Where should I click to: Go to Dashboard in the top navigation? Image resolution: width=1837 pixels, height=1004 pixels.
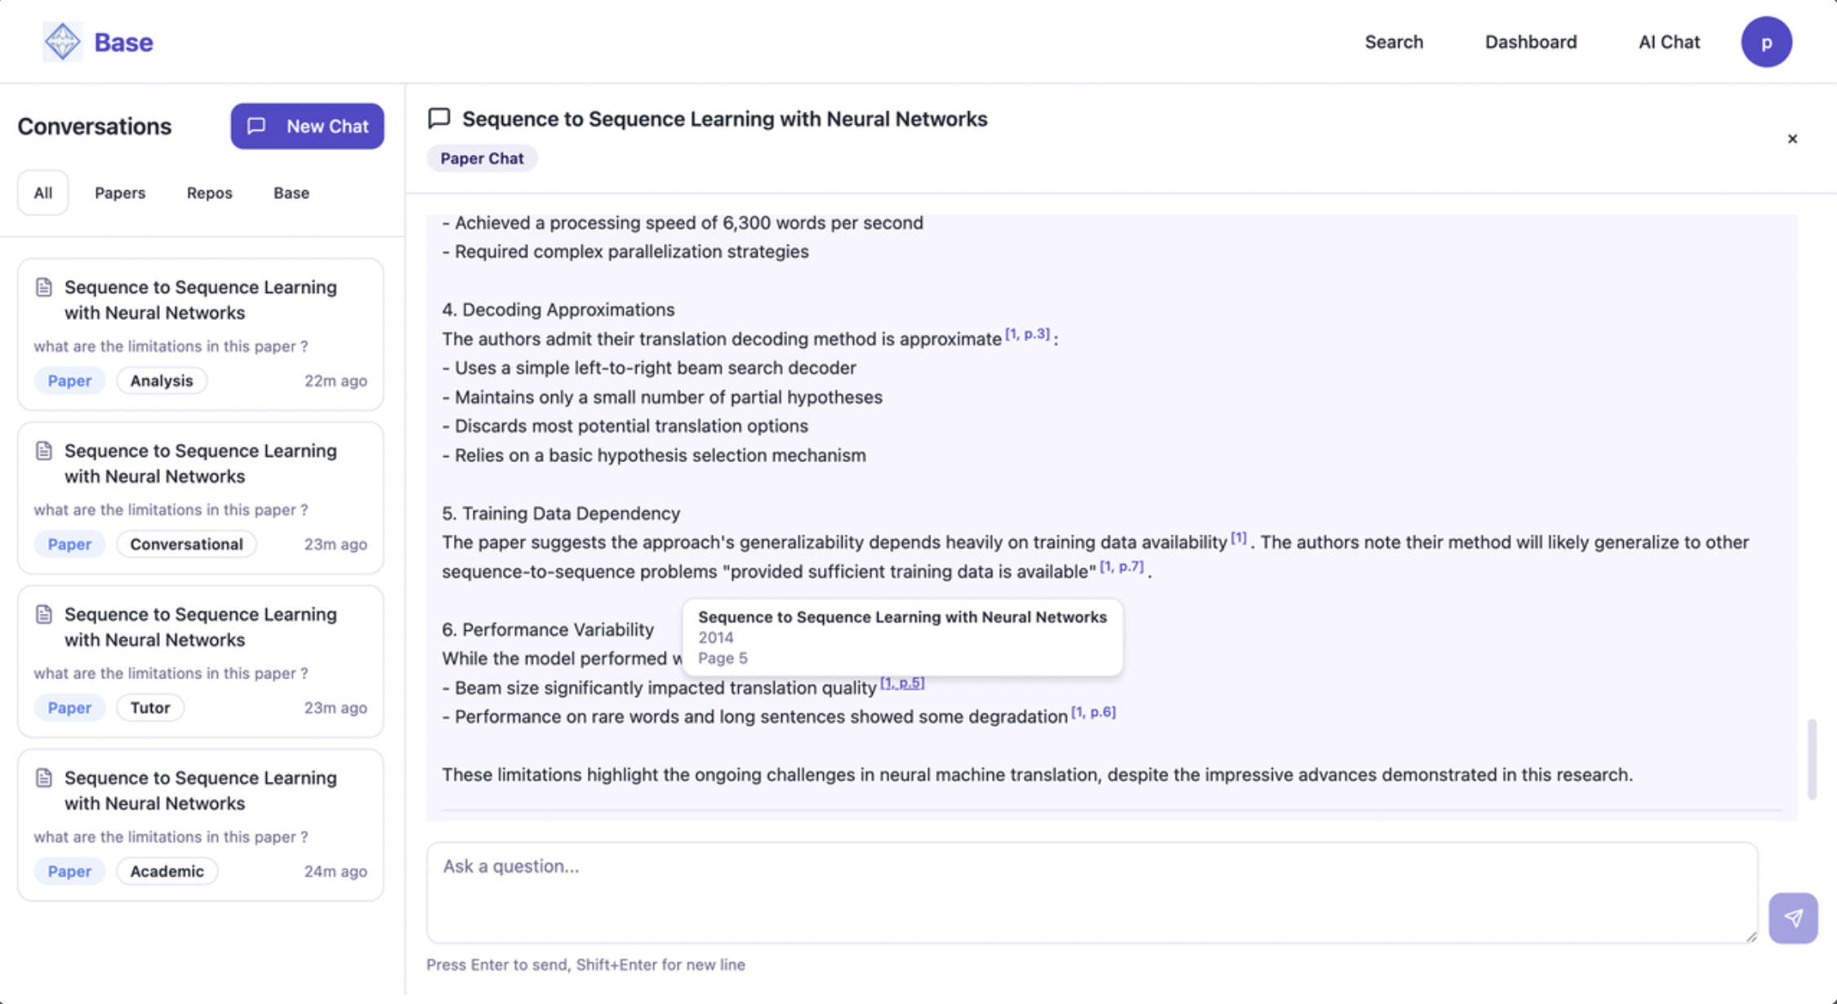1531,42
